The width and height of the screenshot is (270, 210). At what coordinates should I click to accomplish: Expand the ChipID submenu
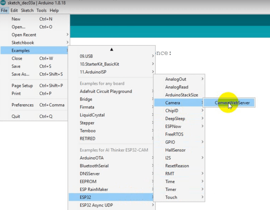[x=179, y=111]
